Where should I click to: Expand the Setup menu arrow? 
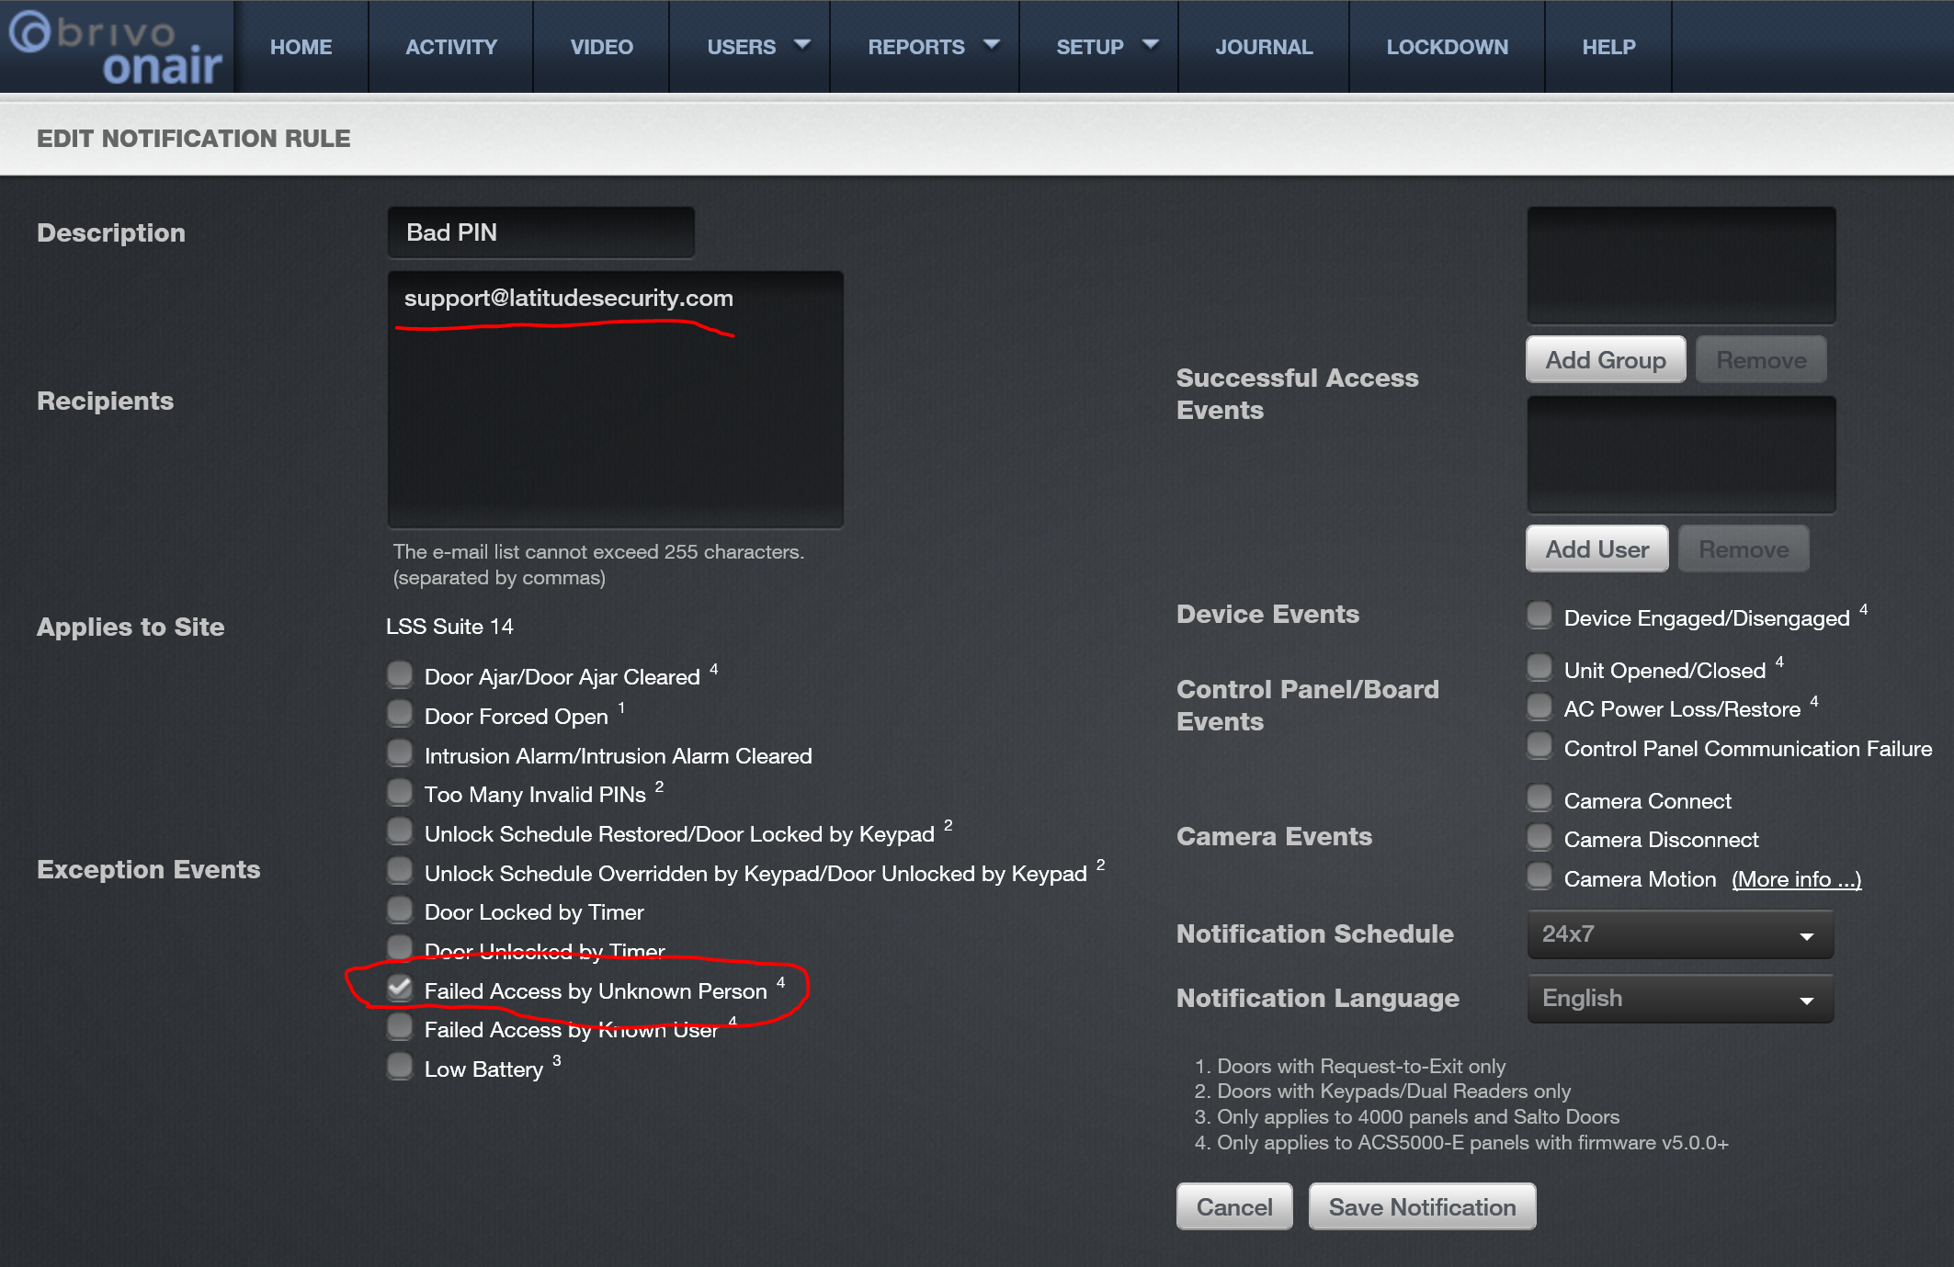pos(1151,44)
